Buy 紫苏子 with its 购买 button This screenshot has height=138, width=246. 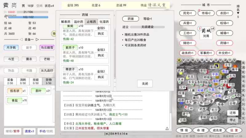[x=101, y=56]
